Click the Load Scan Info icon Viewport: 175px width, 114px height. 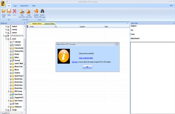tap(28, 11)
